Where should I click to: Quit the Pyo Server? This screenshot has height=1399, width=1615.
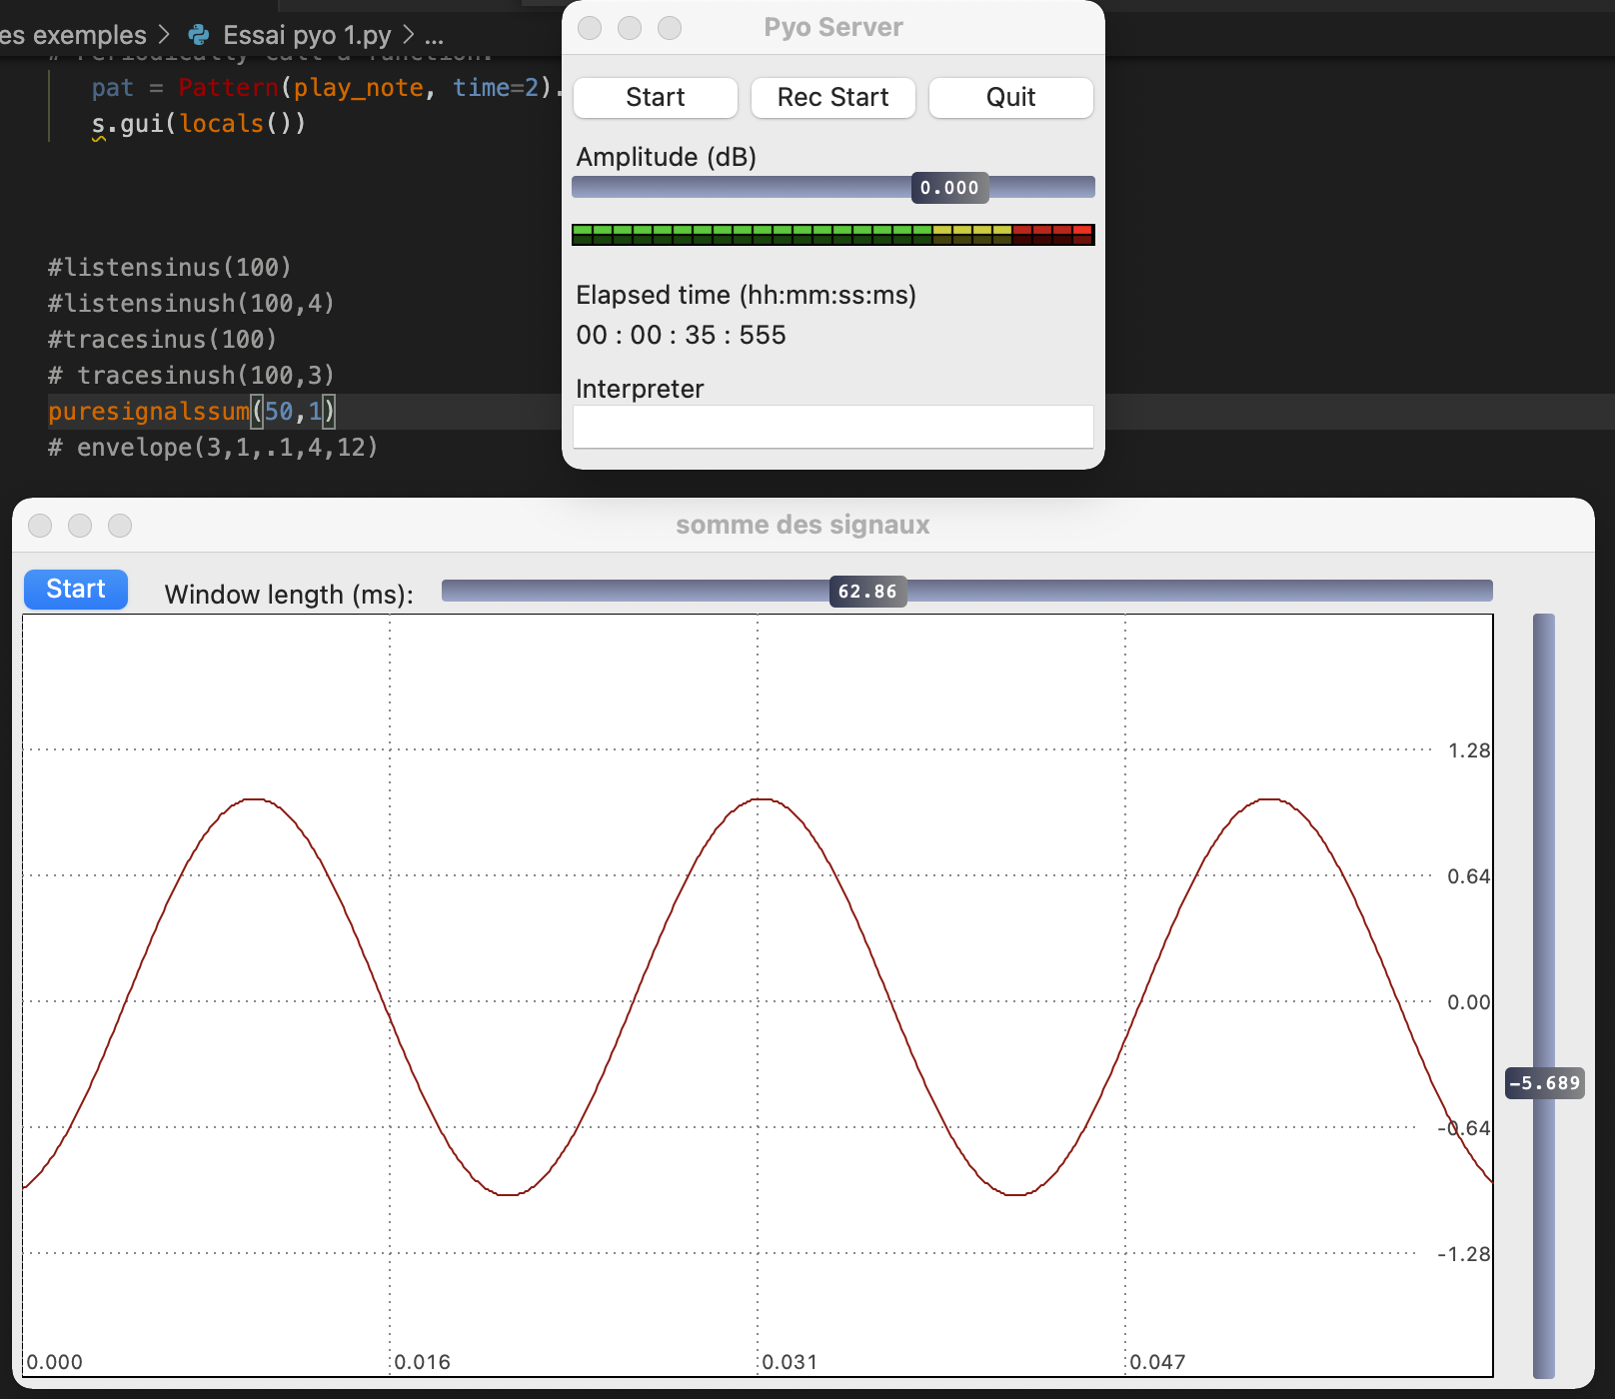click(x=1010, y=97)
